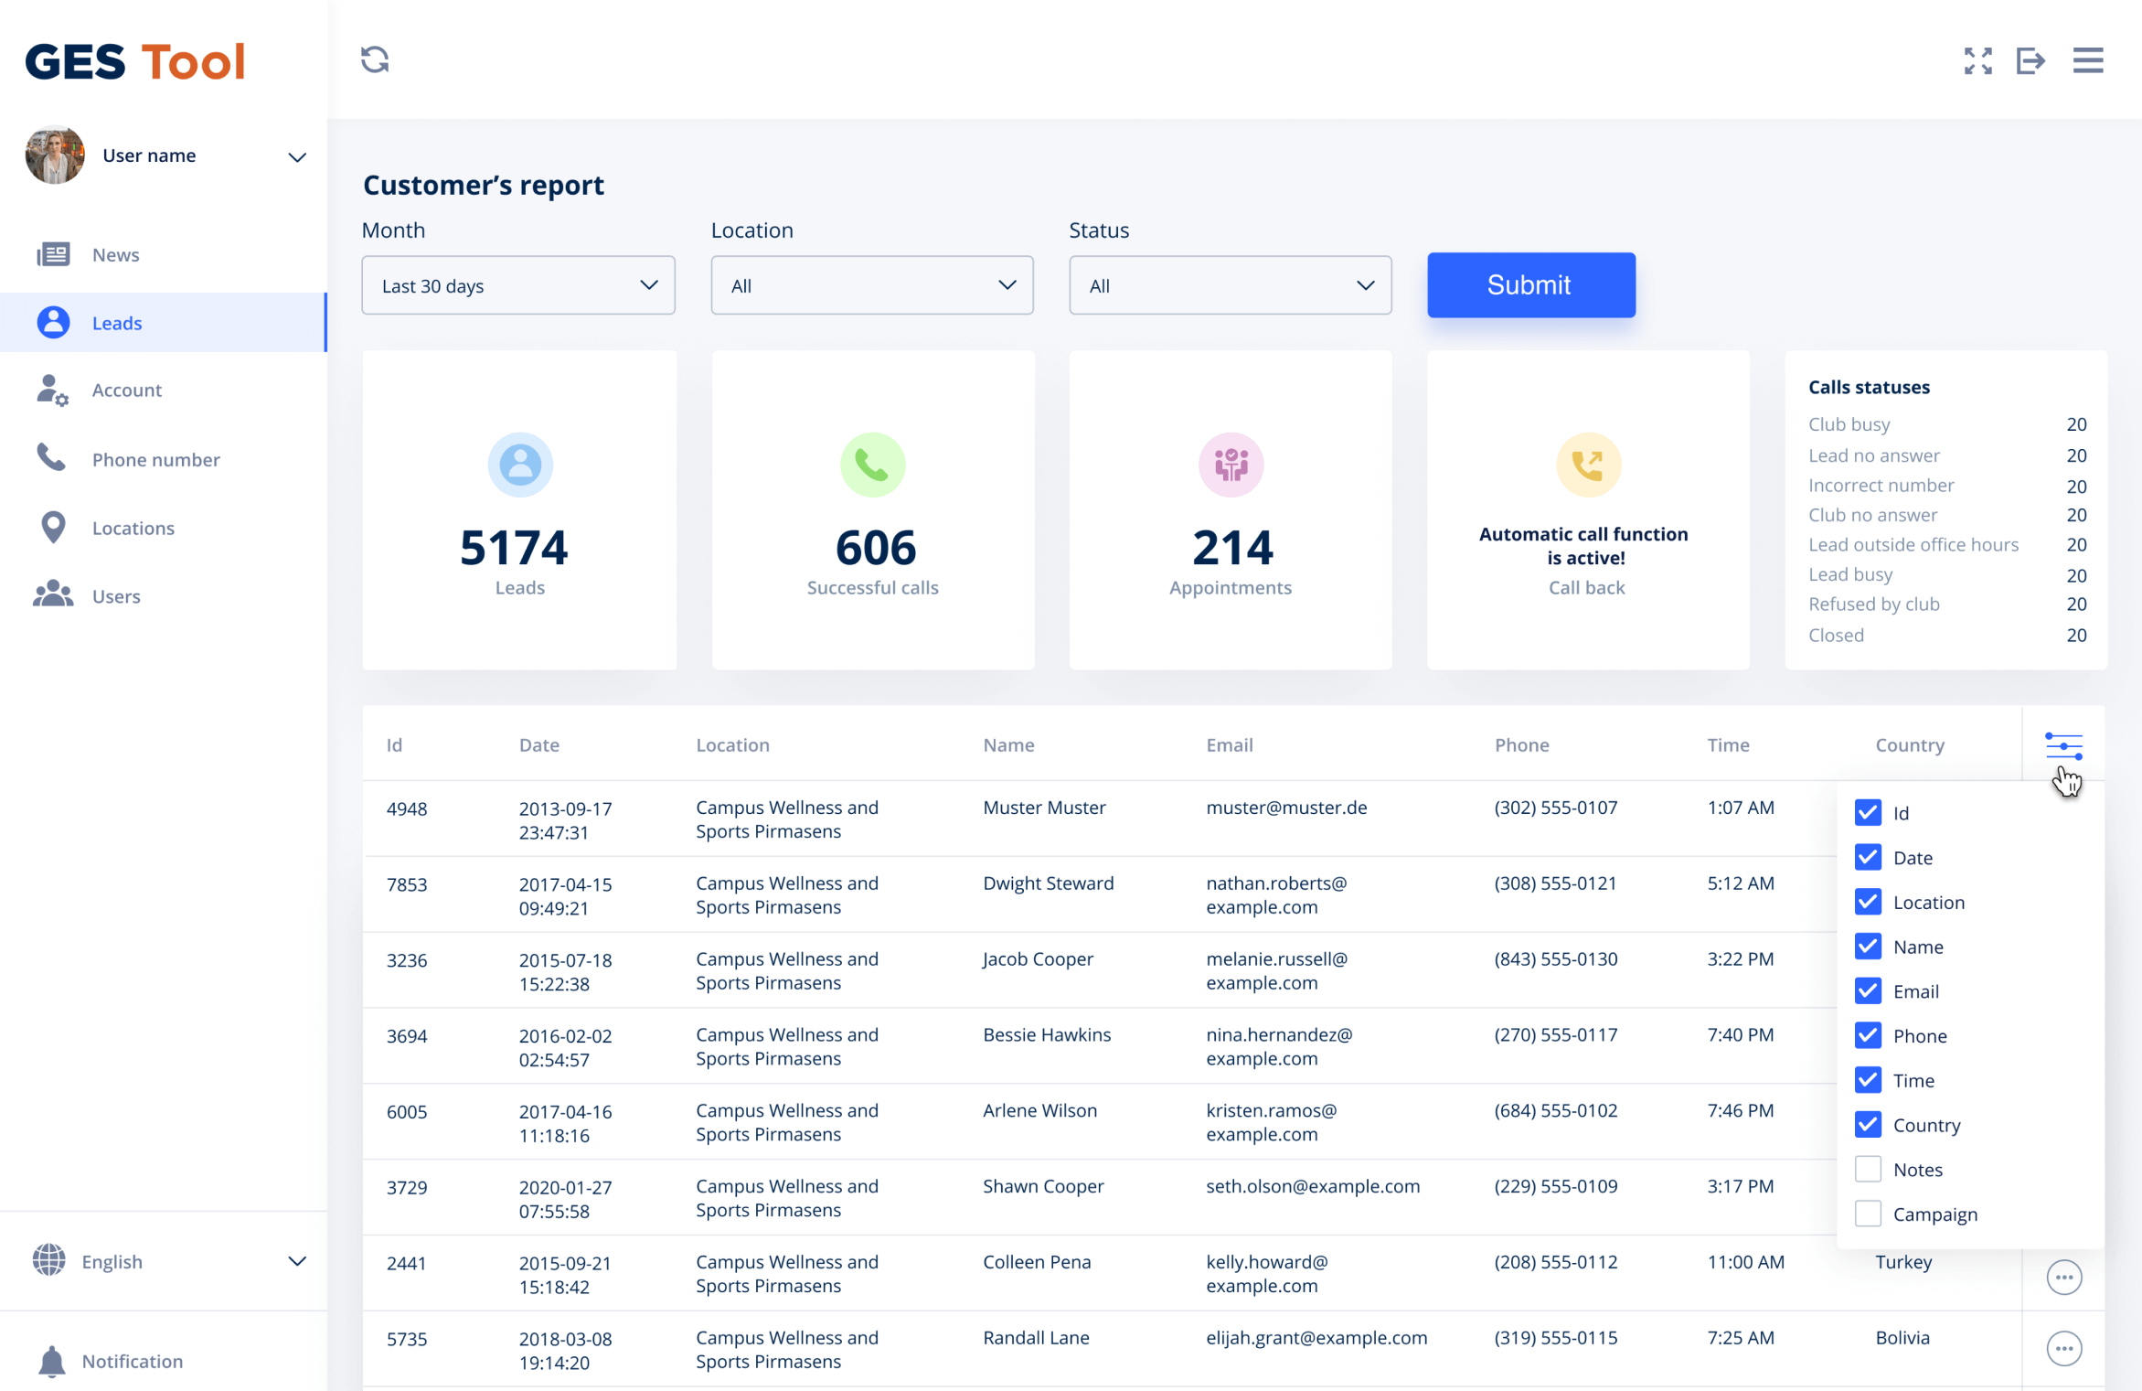
Task: Click the Call back link
Action: [1586, 586]
